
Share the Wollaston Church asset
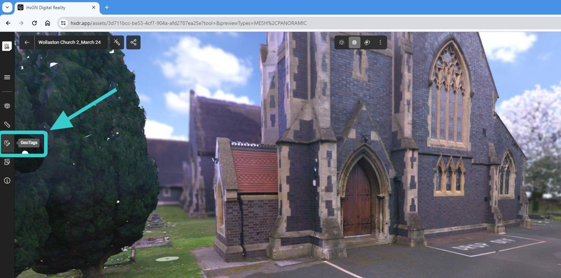[133, 43]
